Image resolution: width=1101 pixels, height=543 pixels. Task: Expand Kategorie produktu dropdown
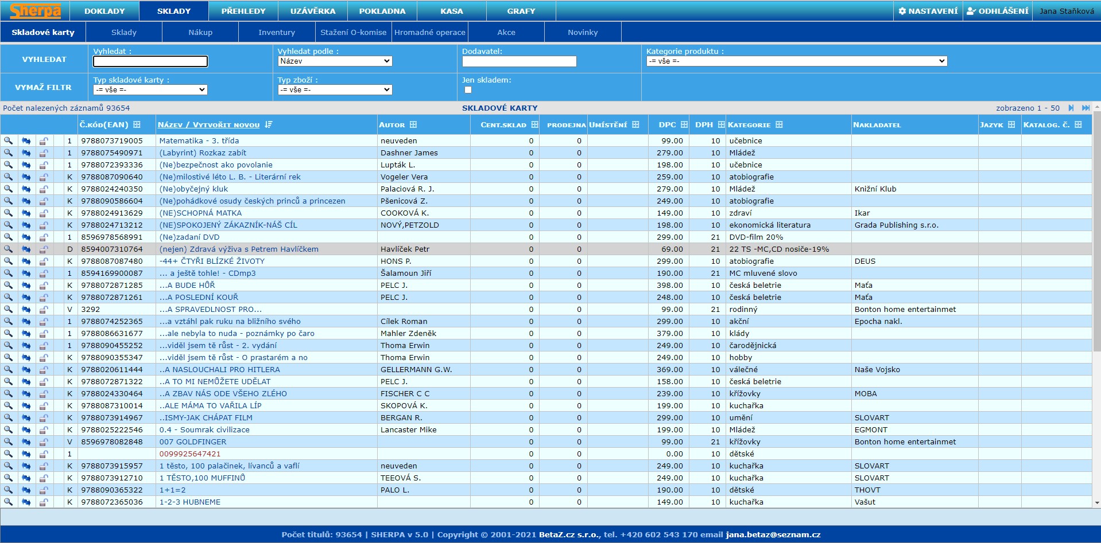click(x=796, y=61)
